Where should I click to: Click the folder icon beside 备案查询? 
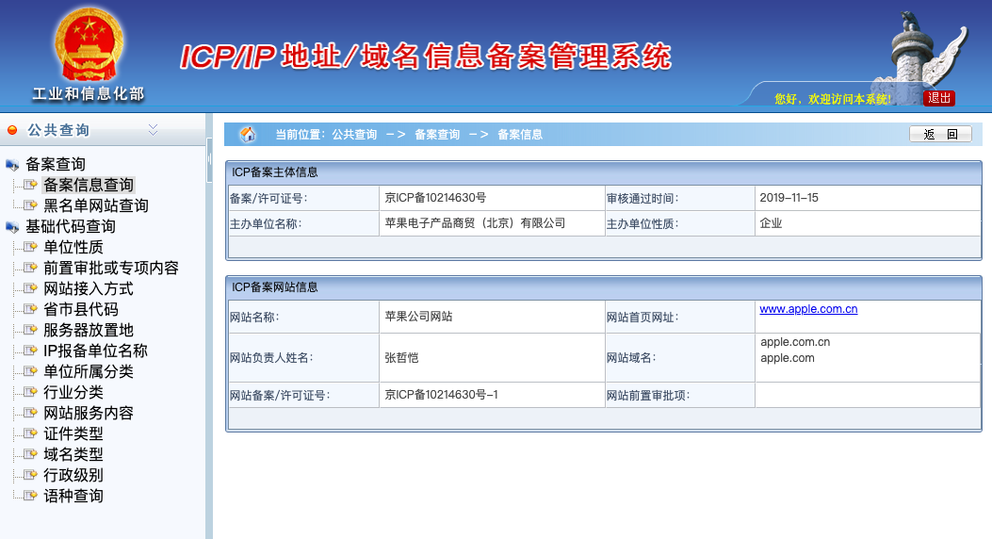pyautogui.click(x=12, y=165)
